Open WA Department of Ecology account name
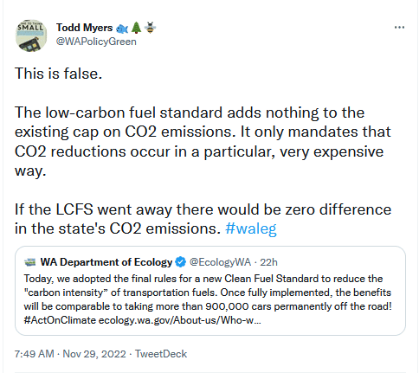The height and width of the screenshot is (373, 419). [x=106, y=262]
